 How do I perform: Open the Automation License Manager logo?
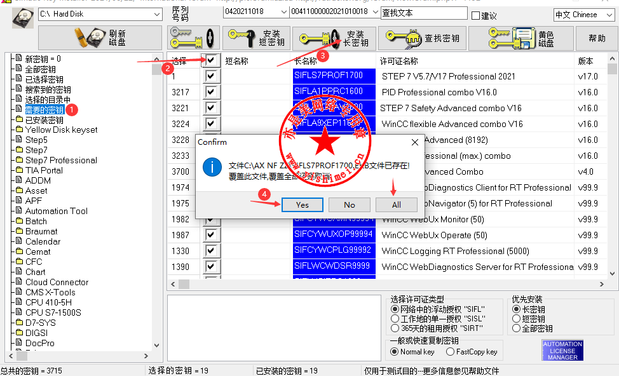pos(562,351)
